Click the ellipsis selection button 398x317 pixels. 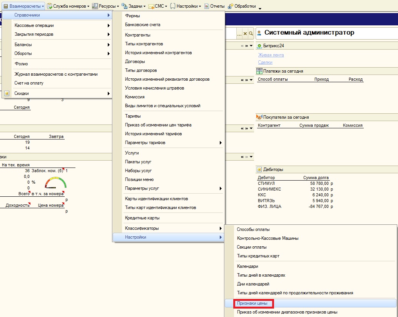tap(239, 33)
